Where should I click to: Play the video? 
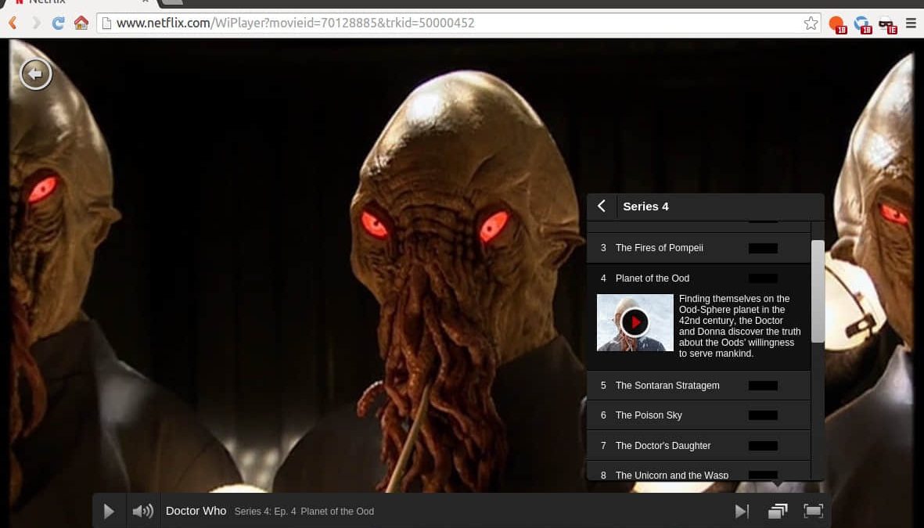tap(109, 511)
